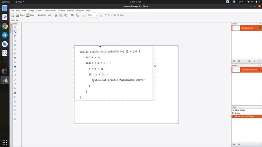The image size is (262, 147).
Task: Click the Cut scissors icon
Action: click(x=56, y=15)
